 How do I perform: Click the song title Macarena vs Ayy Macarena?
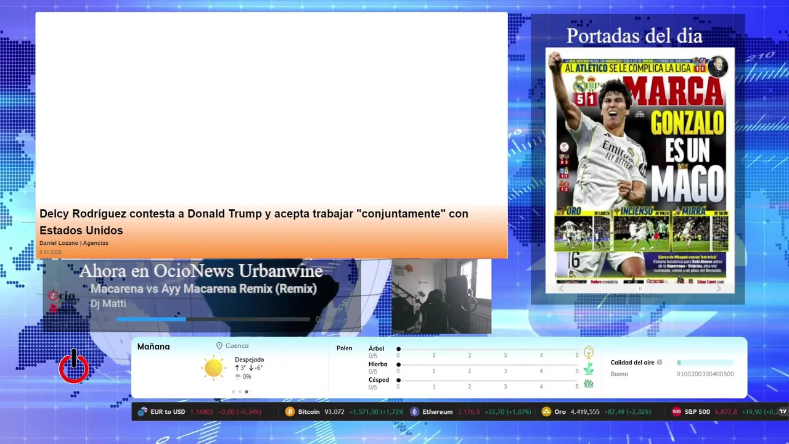click(x=203, y=289)
